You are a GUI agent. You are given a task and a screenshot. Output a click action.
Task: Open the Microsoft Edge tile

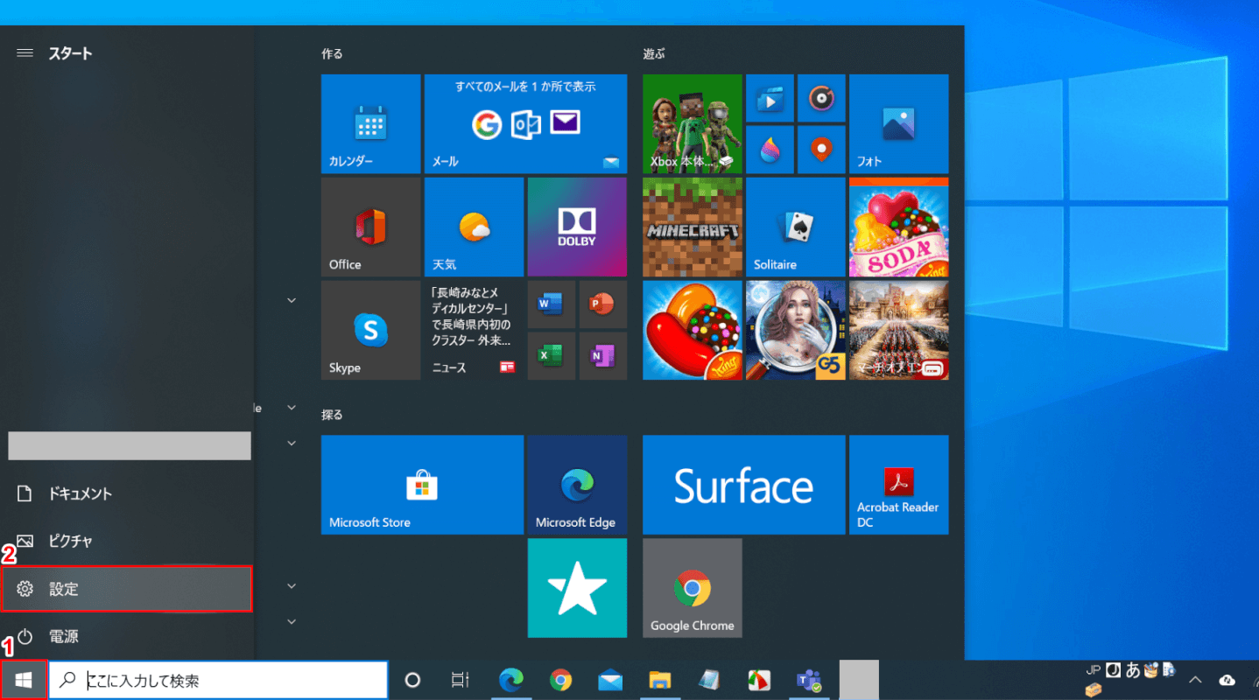point(577,485)
